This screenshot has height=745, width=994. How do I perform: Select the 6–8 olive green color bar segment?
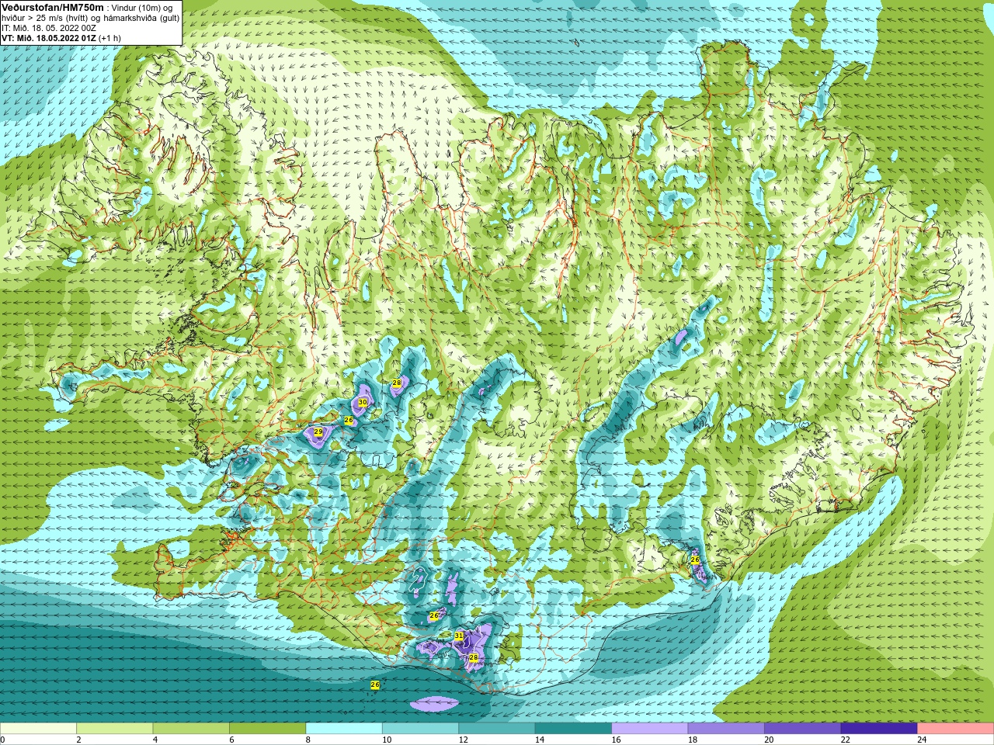267,729
